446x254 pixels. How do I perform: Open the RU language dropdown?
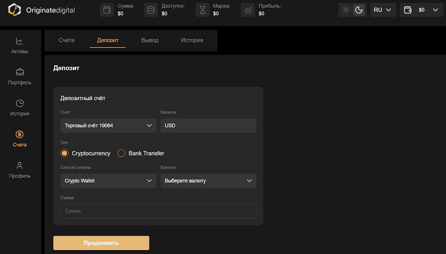(x=383, y=10)
